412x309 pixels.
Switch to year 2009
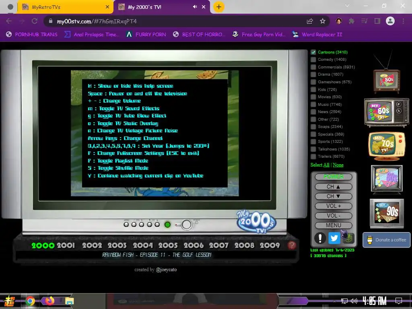pos(270,245)
